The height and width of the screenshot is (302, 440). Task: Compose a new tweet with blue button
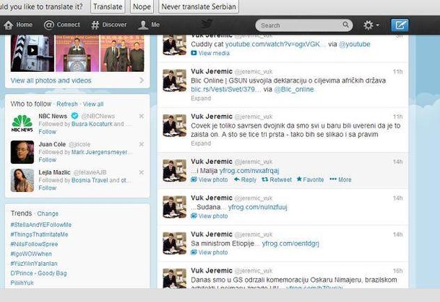[x=400, y=25]
